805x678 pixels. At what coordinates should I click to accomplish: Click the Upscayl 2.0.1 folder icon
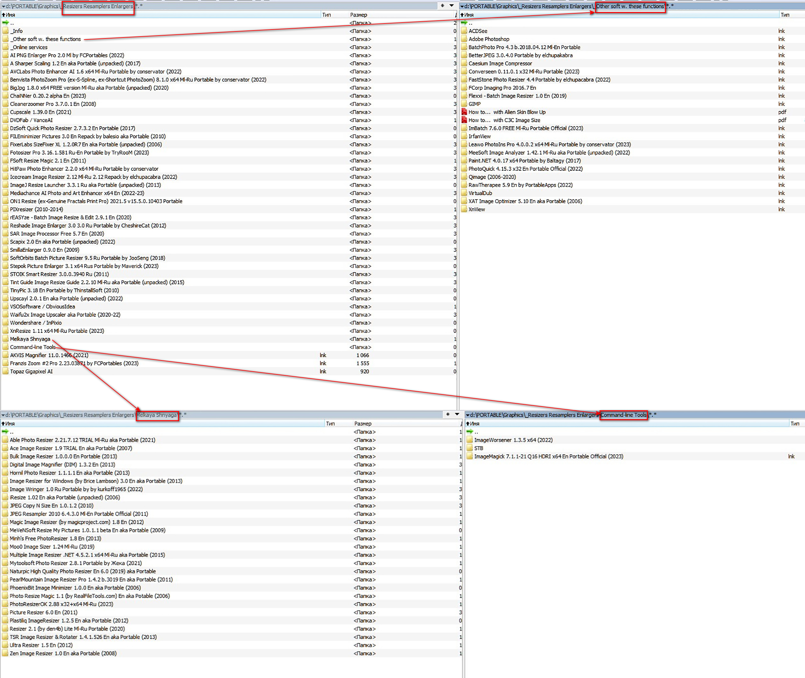coord(5,298)
